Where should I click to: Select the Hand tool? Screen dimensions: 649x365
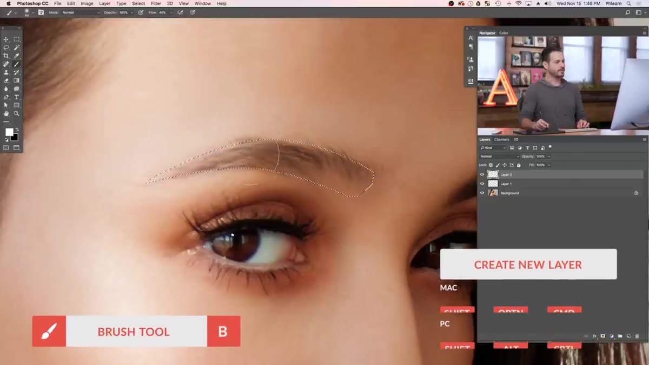pos(6,113)
